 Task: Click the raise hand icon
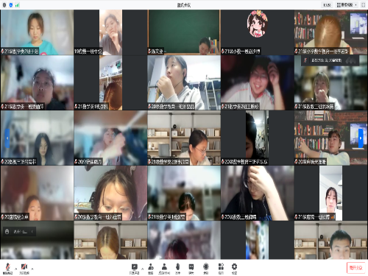(178, 269)
